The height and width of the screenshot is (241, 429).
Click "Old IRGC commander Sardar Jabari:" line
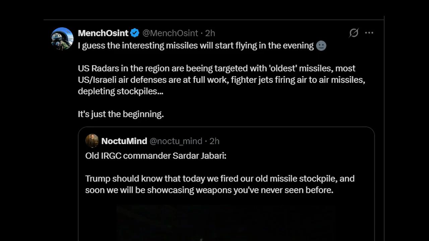(x=156, y=156)
